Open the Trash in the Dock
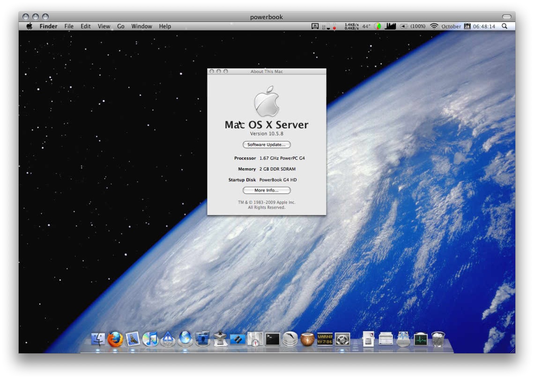 pos(438,339)
